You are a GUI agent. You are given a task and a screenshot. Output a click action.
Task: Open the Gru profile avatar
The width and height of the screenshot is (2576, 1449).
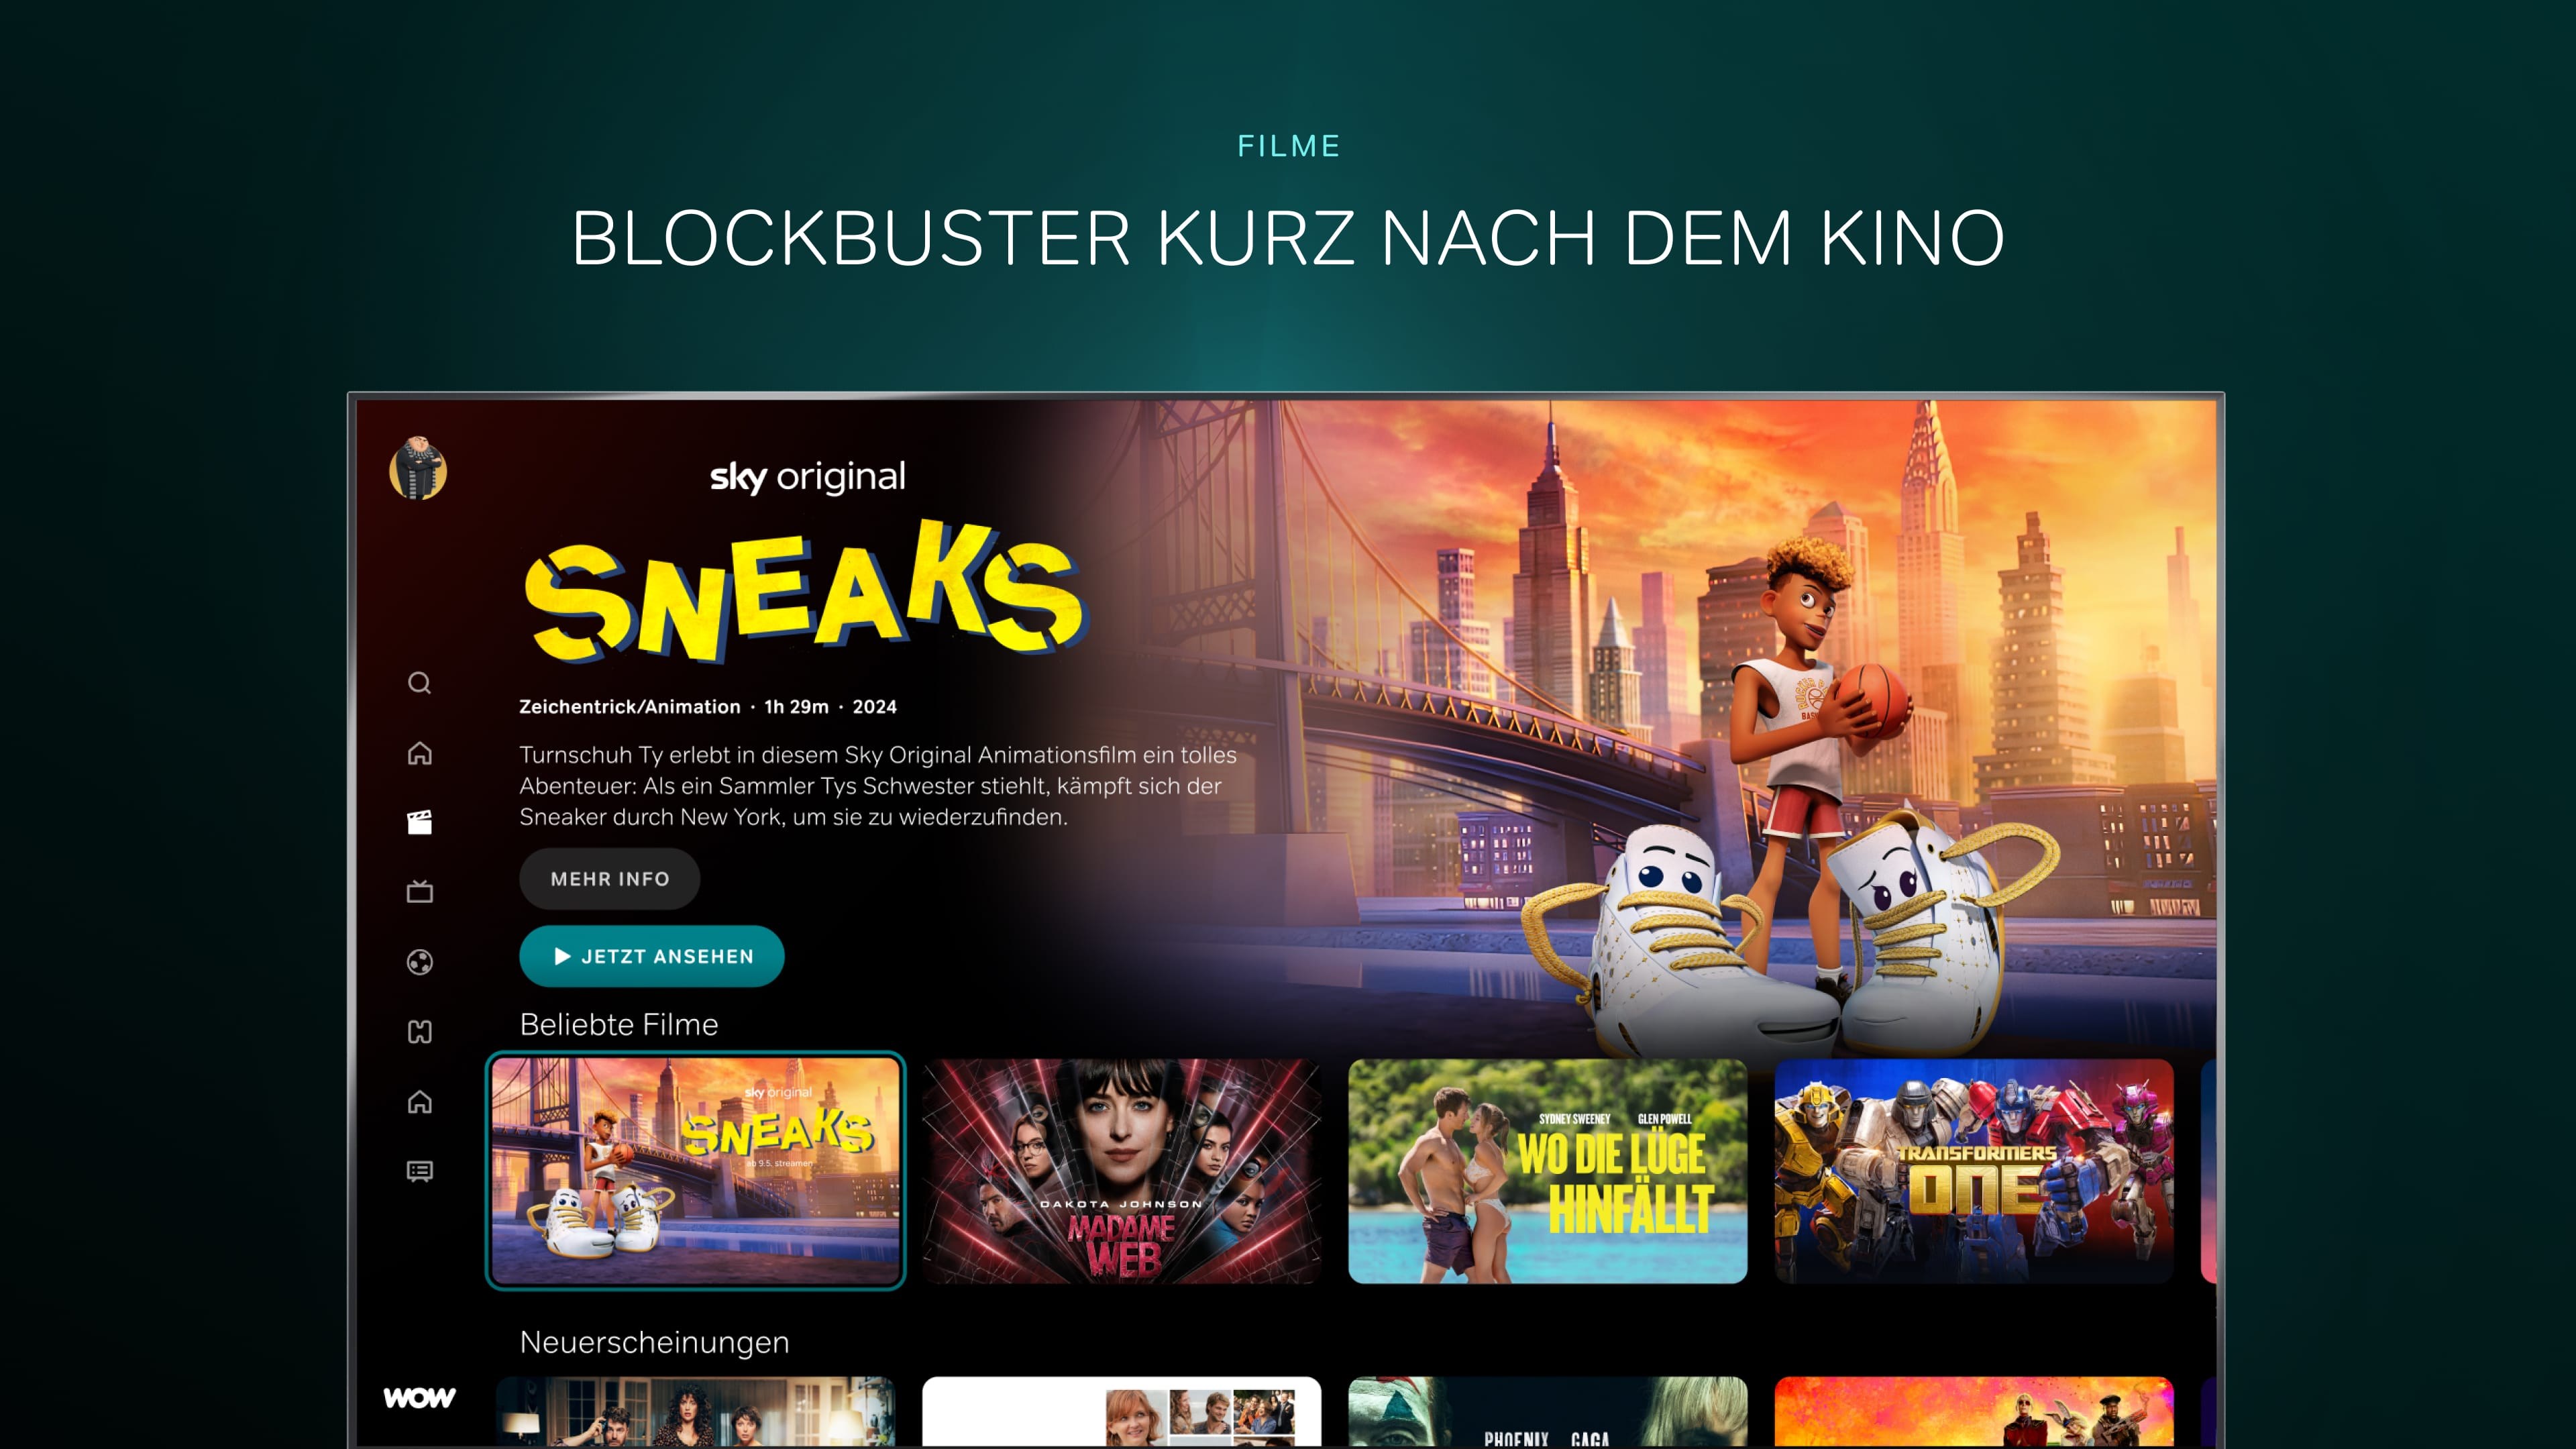[x=418, y=469]
